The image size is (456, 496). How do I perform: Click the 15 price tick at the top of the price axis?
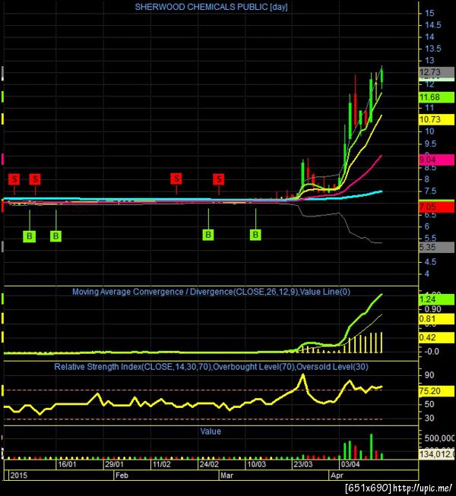429,13
